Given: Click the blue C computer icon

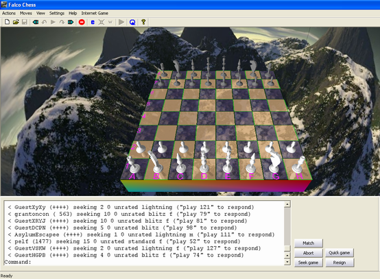Looking at the screenshot, I should (x=93, y=23).
